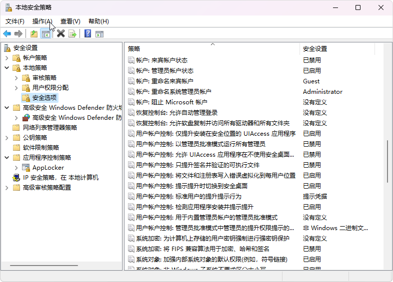Open the 查看(V) menu
Image resolution: width=393 pixels, height=282 pixels.
pyautogui.click(x=70, y=21)
